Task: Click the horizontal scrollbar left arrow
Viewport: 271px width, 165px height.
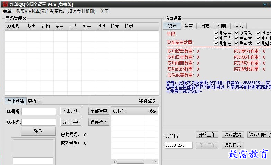Action: click(x=114, y=162)
